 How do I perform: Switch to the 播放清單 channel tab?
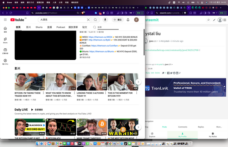coord(73,27)
